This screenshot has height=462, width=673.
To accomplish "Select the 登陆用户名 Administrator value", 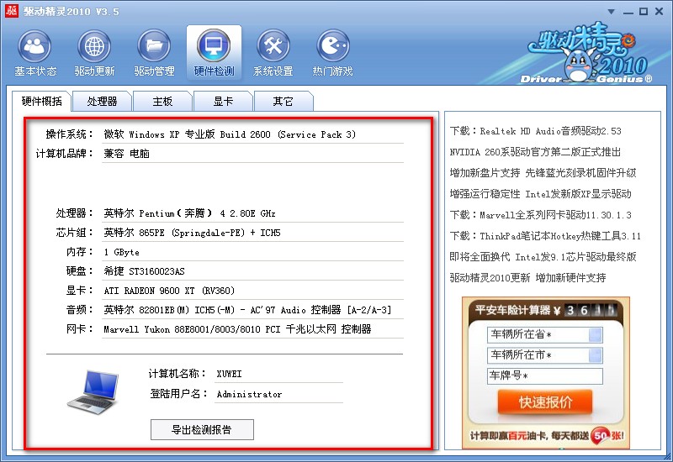I will click(249, 394).
